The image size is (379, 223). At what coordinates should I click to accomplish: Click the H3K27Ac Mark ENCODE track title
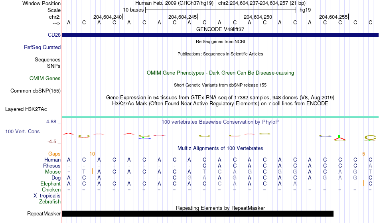(x=220, y=104)
